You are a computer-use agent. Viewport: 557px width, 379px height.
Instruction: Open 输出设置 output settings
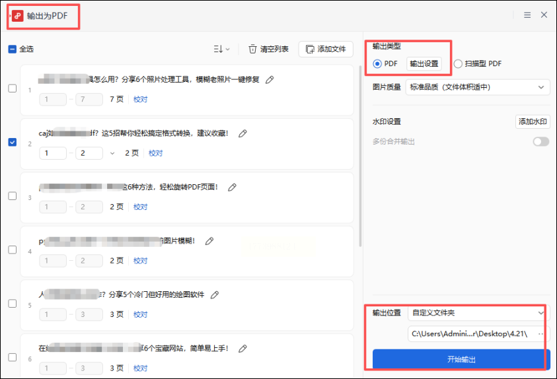424,64
